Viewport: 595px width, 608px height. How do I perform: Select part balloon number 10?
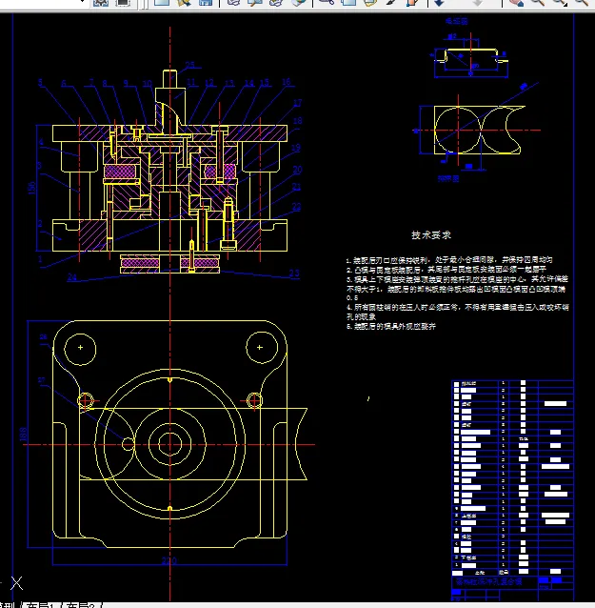coord(148,83)
